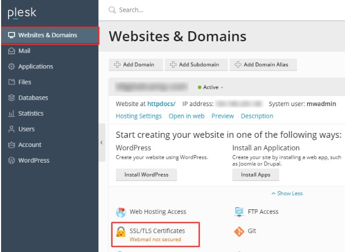The height and width of the screenshot is (252, 345).
Task: Open the Databases section
Action: (x=33, y=97)
